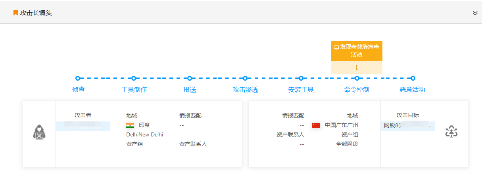Click the 攻击渗透 stage label
482x174 pixels.
tap(245, 90)
